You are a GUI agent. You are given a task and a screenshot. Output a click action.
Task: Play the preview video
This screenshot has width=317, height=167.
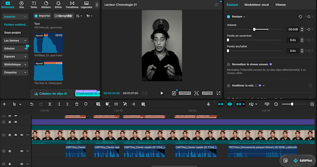pos(162,93)
